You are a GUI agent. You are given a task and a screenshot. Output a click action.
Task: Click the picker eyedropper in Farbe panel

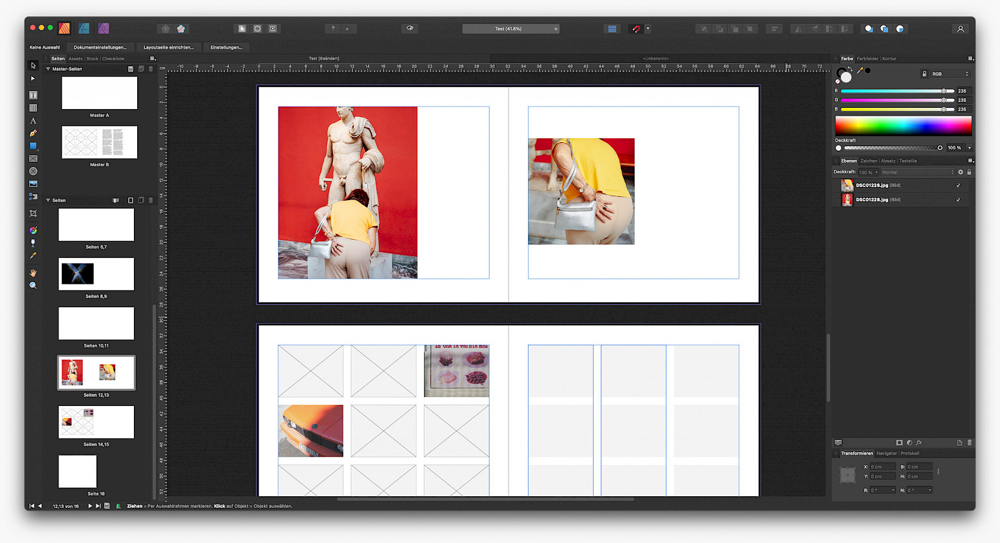tap(860, 70)
